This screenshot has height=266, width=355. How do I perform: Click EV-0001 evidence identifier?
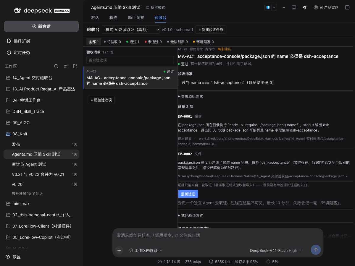pos(185,116)
